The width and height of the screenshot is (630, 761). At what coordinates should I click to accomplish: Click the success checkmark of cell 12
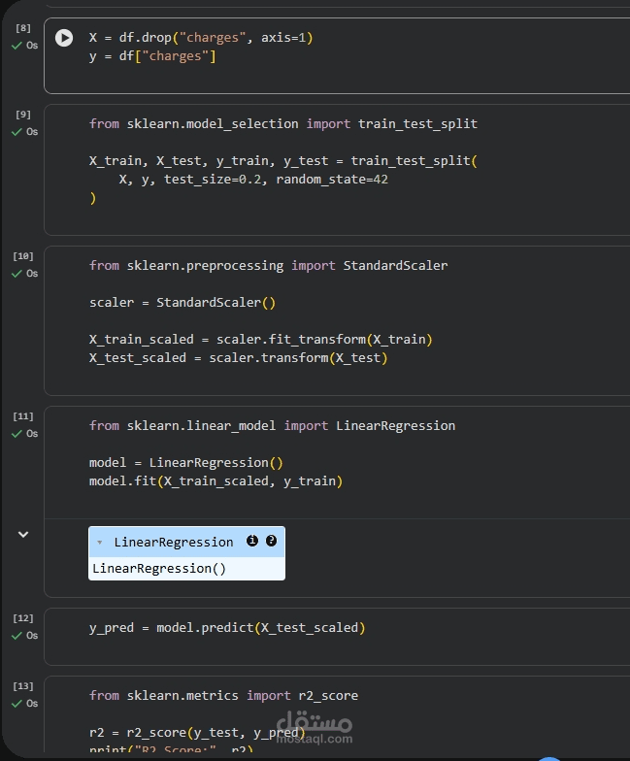(x=17, y=636)
